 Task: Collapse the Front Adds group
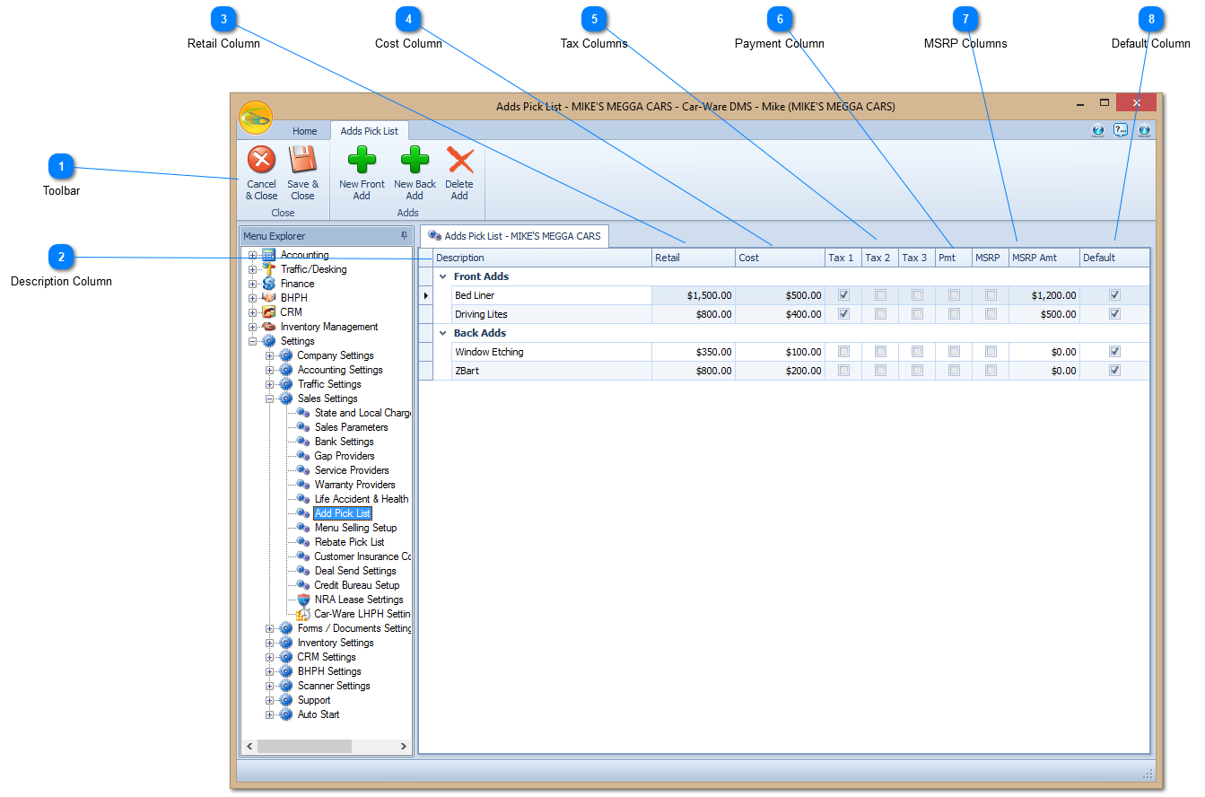(x=442, y=276)
